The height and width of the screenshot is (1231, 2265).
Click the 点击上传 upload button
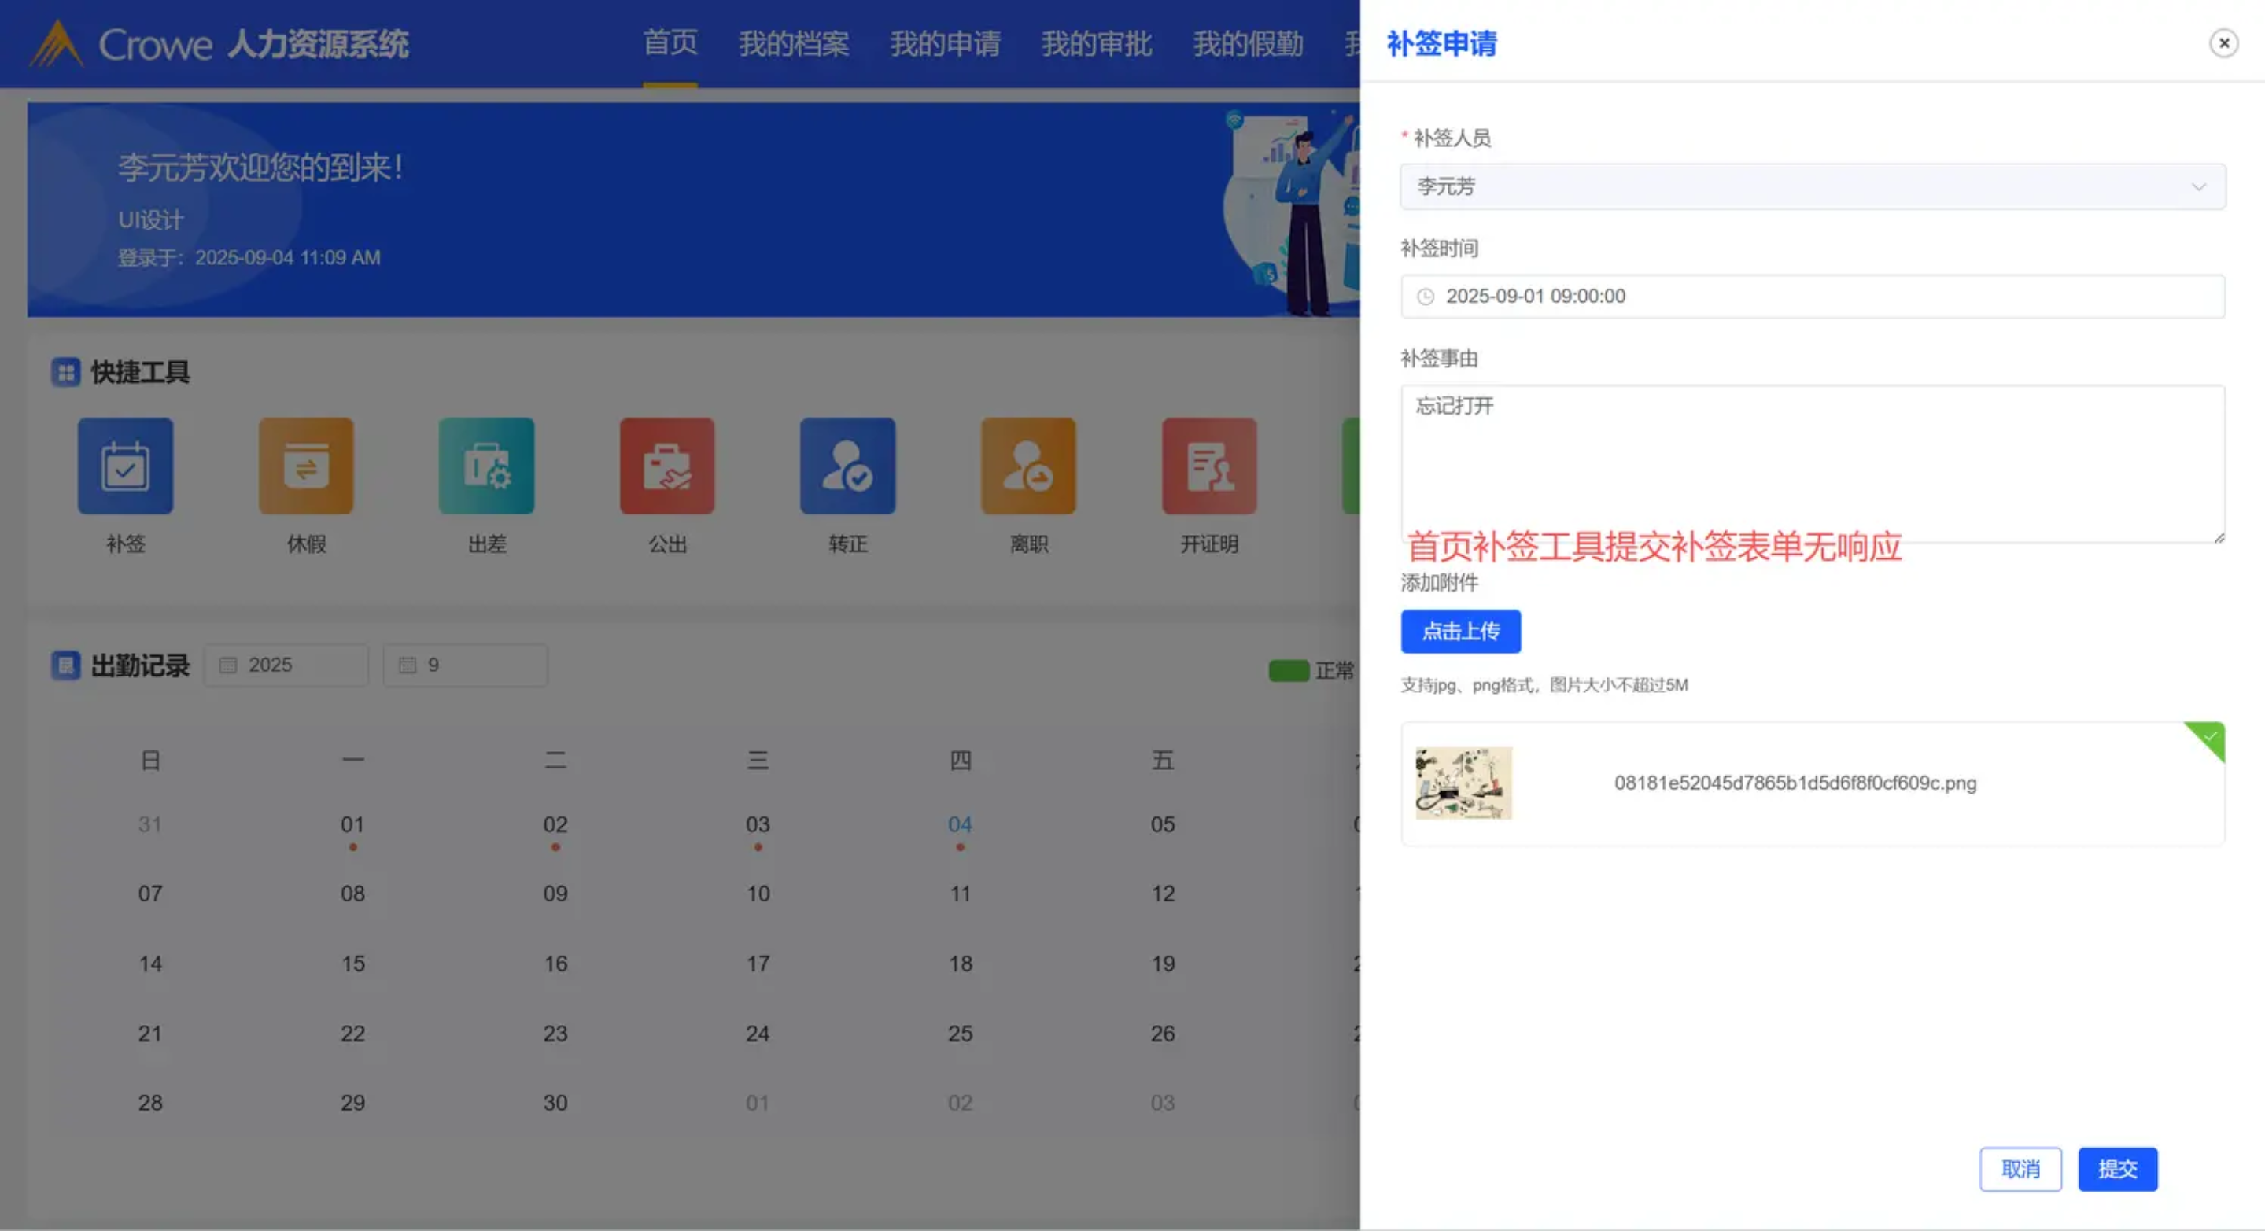point(1459,632)
